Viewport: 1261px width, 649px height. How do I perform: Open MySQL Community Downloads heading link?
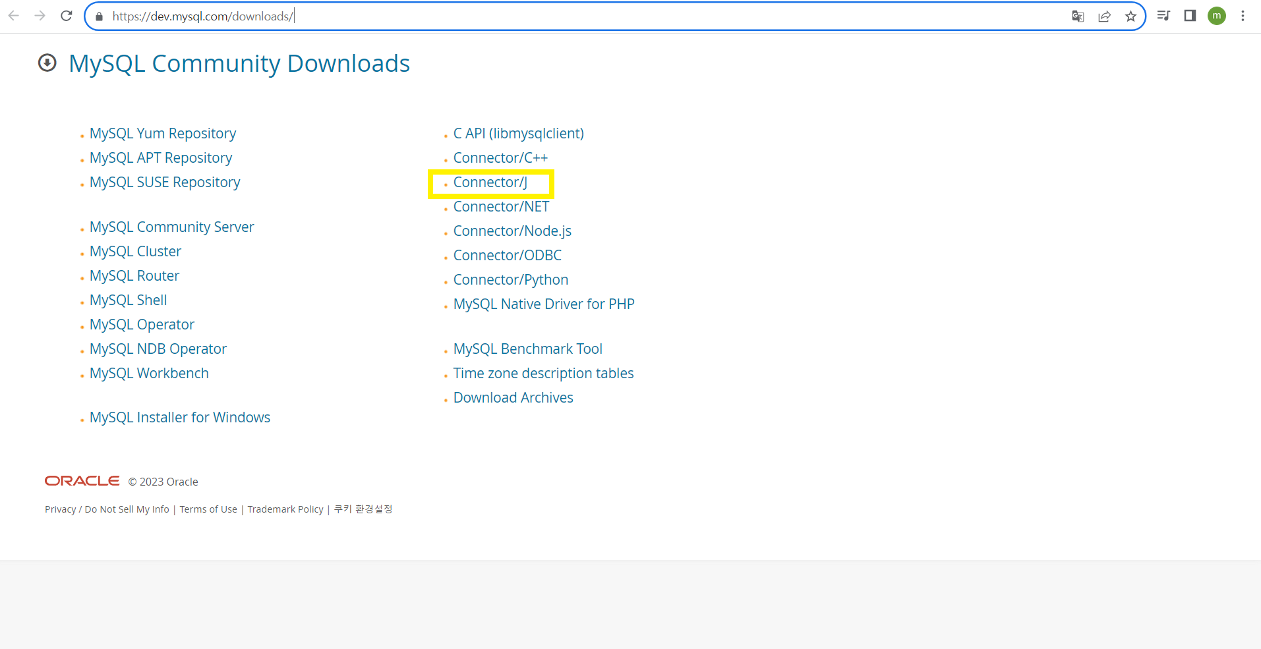[239, 63]
